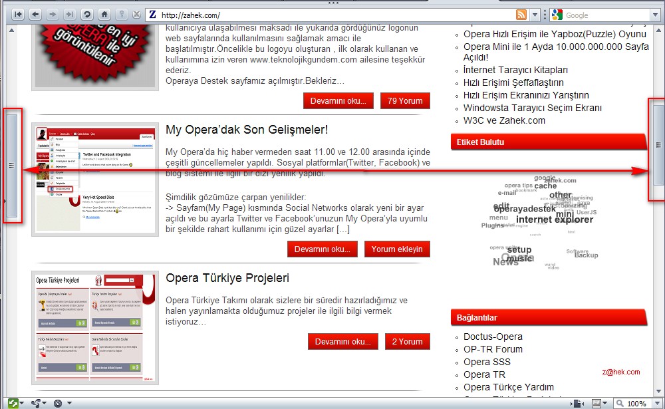The width and height of the screenshot is (665, 409).
Task: Click the Opera Unite status bar icon
Action: point(37,403)
